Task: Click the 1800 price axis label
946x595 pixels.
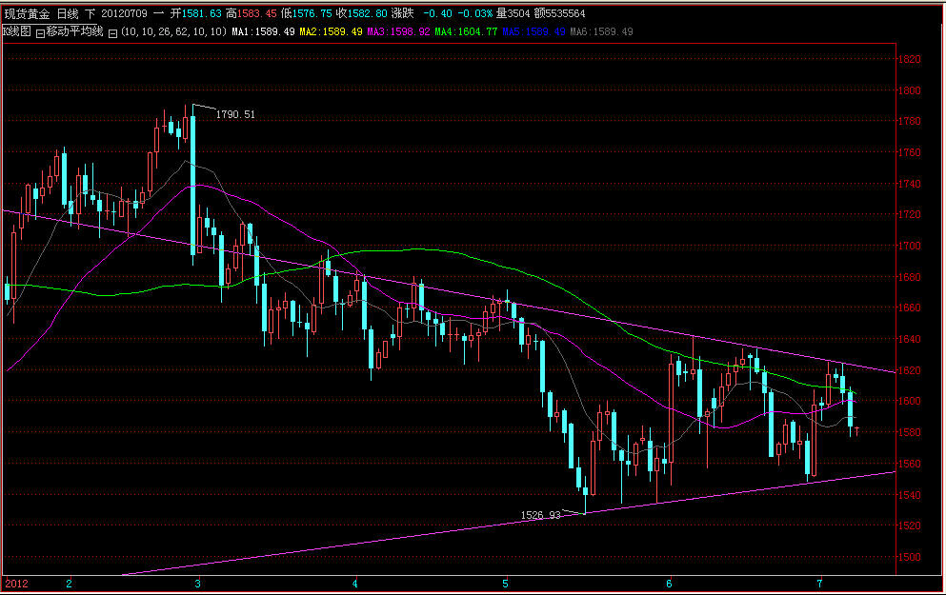Action: pyautogui.click(x=910, y=90)
